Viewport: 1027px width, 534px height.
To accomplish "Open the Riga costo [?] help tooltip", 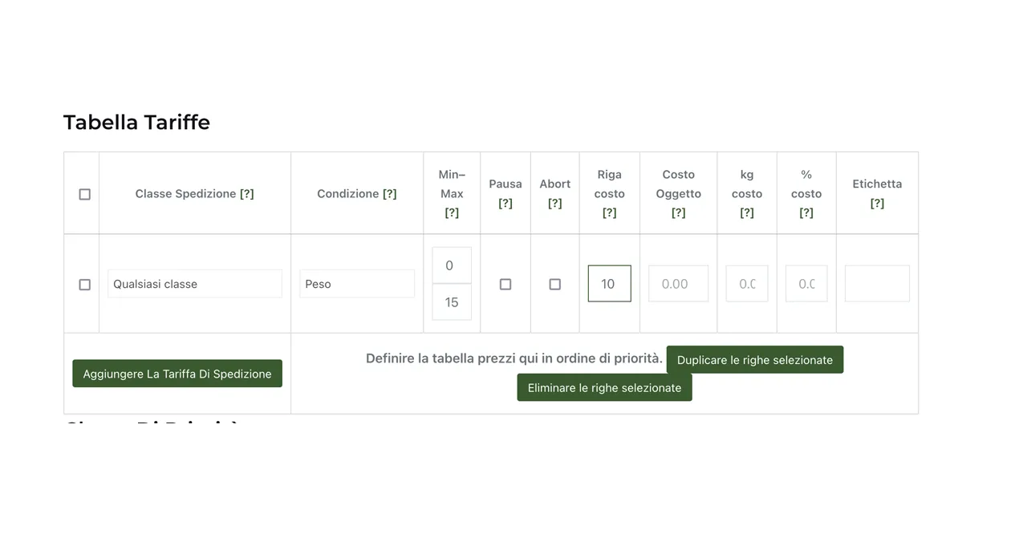I will click(610, 213).
